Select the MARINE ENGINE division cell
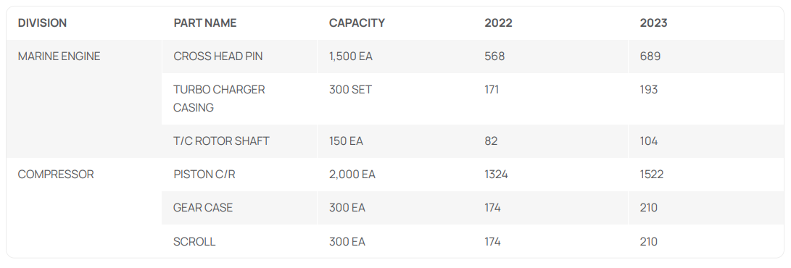This screenshot has height=268, width=791. click(84, 99)
